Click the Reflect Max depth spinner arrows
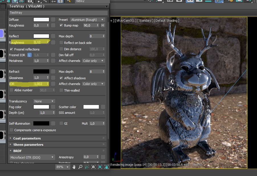Screen dimensions: 257x176 (103, 36)
